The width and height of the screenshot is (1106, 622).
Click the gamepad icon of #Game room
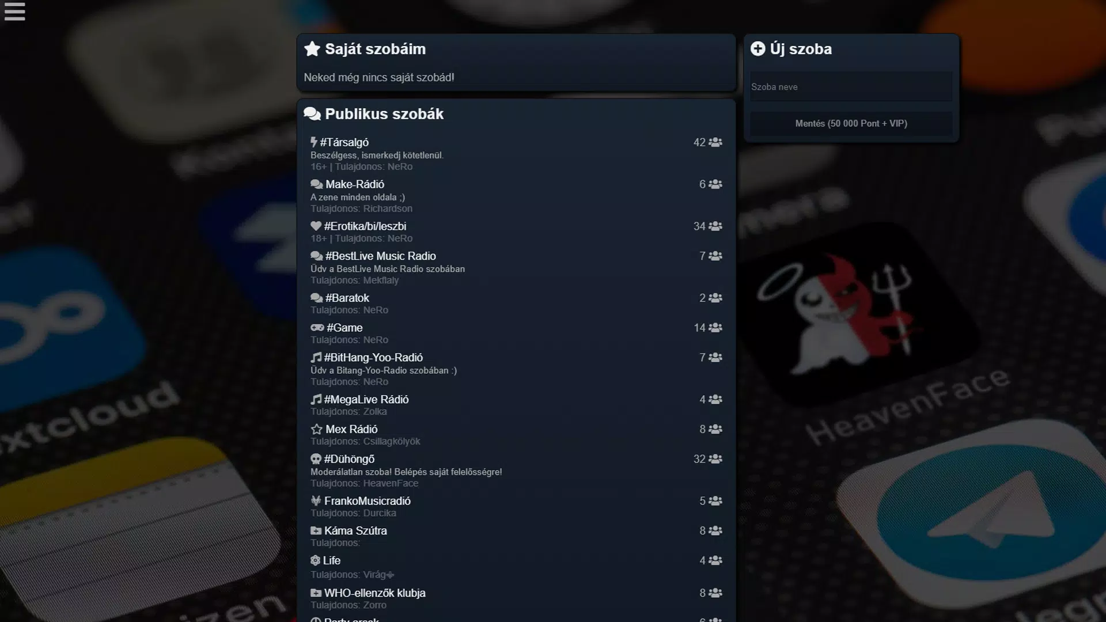coord(317,328)
